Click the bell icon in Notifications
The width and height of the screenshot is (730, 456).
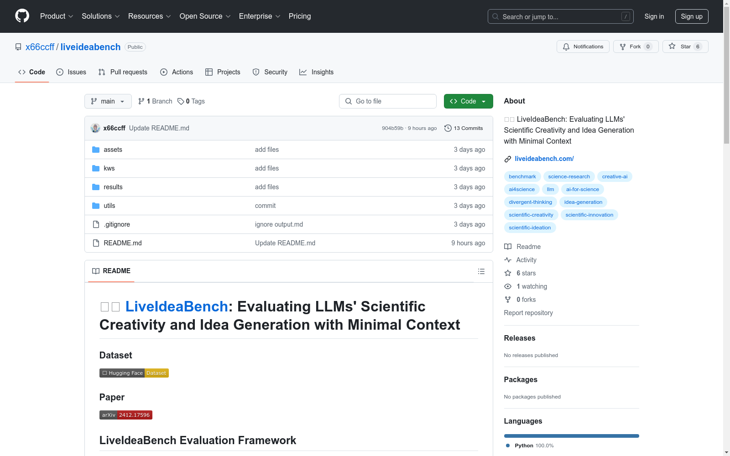pos(566,47)
